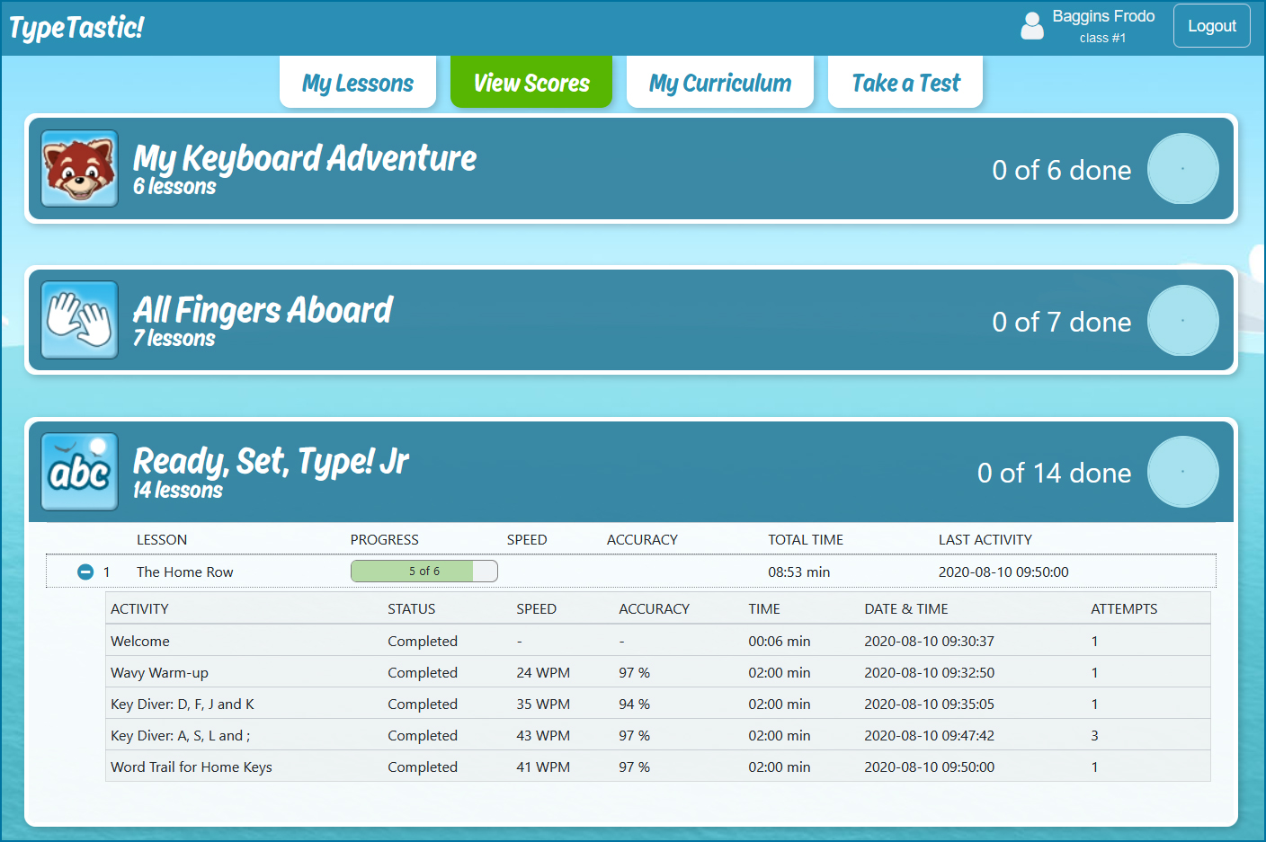Viewport: 1266px width, 842px height.
Task: Select the Take a Test tab
Action: point(905,83)
